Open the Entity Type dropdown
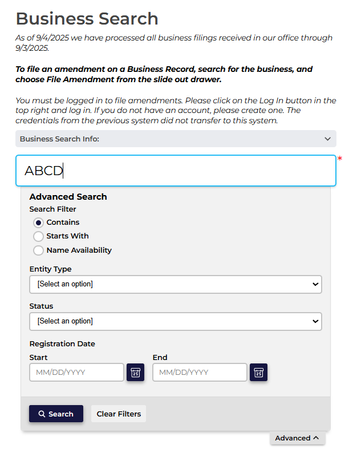 tap(175, 284)
